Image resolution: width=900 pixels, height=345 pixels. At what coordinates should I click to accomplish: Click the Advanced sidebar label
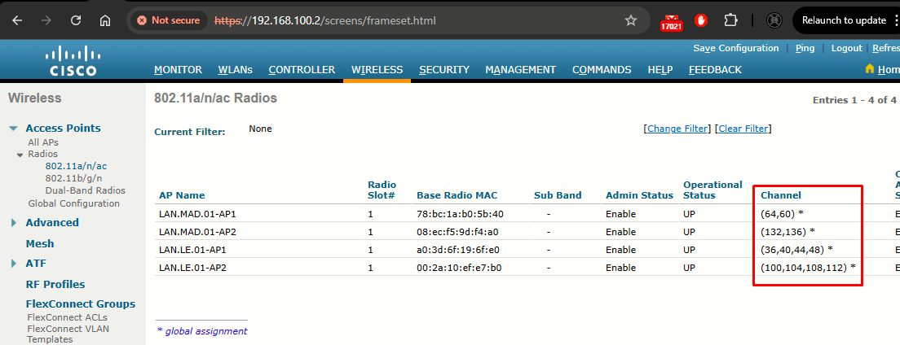point(52,222)
